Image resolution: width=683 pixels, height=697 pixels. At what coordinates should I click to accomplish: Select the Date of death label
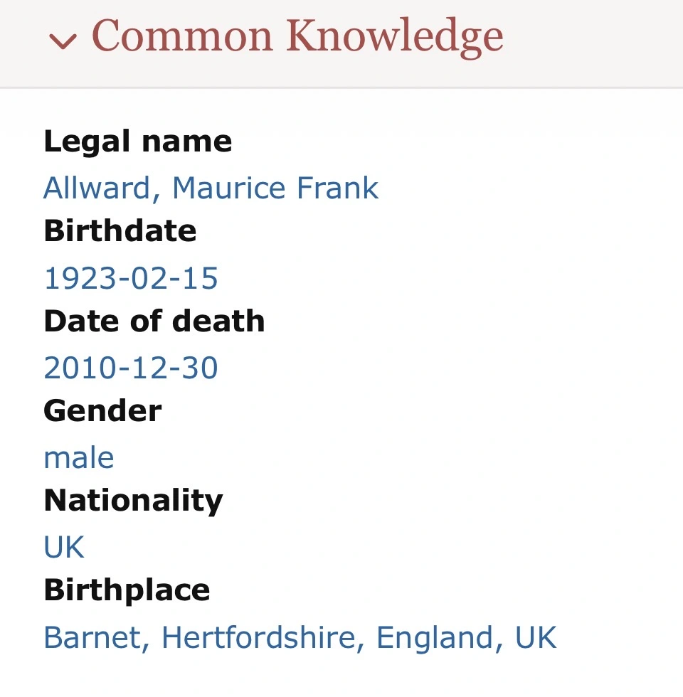154,321
